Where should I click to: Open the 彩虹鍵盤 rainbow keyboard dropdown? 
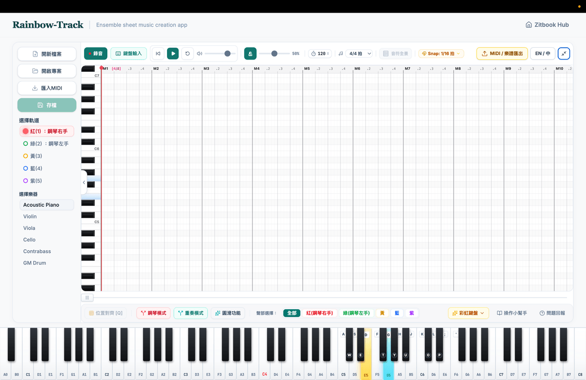tap(468, 313)
